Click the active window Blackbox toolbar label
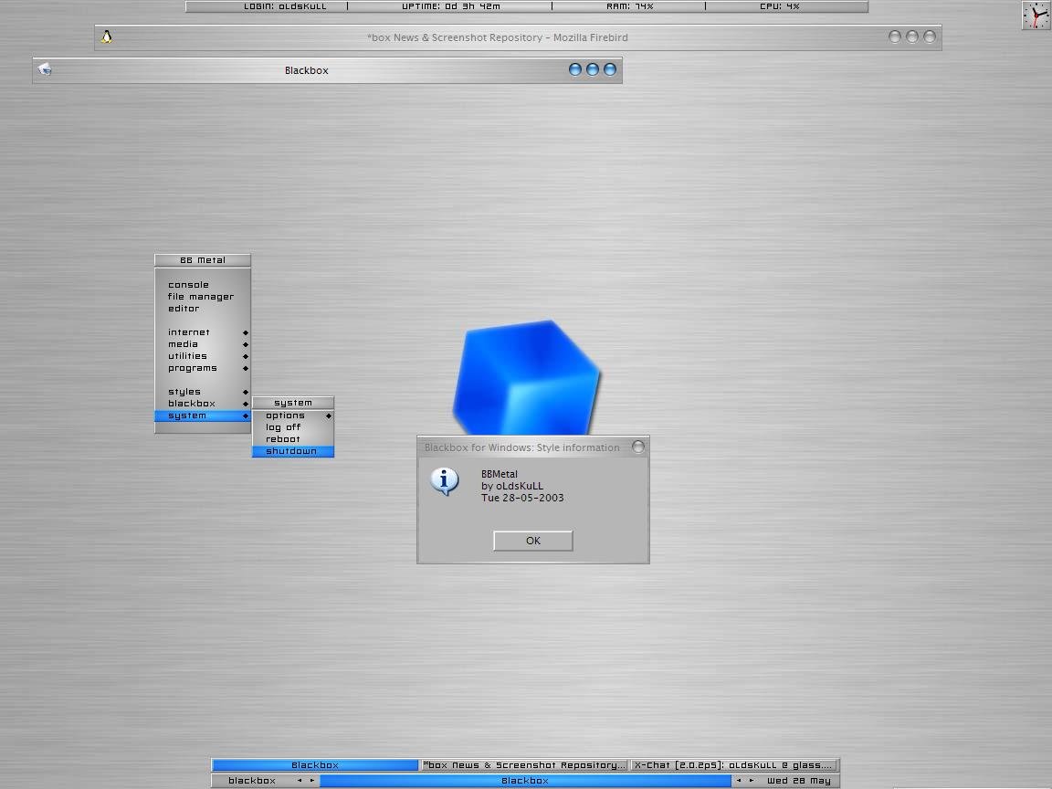This screenshot has height=789, width=1052. [525, 780]
